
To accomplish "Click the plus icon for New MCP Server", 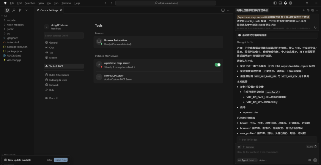I will coord(99,77).
